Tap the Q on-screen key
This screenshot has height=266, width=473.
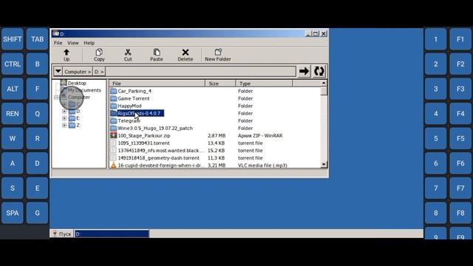coord(37,113)
